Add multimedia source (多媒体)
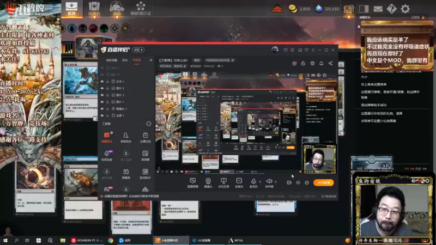Screen dimensions: 436x245 click(239, 183)
